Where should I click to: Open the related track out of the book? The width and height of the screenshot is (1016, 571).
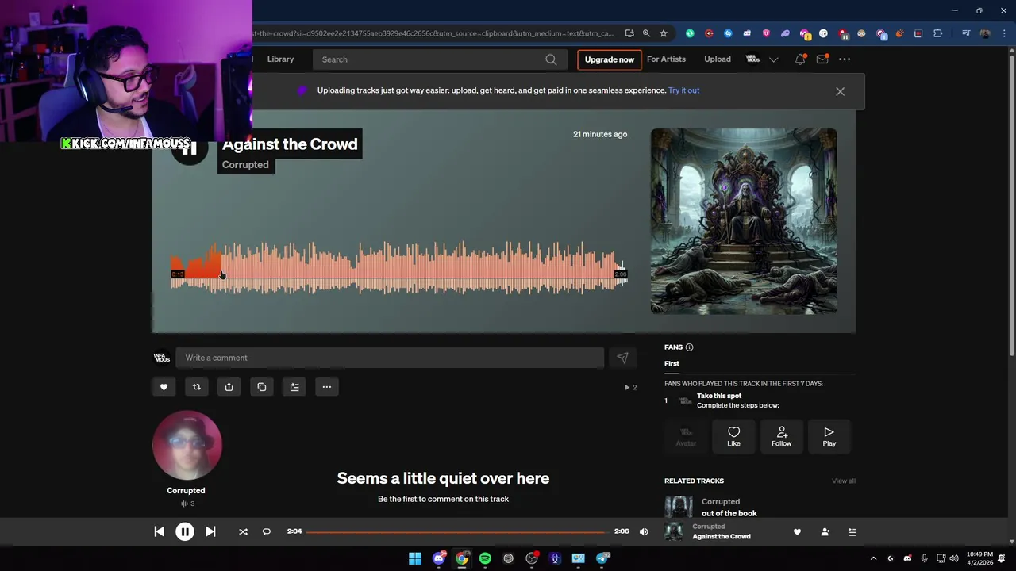729,513
